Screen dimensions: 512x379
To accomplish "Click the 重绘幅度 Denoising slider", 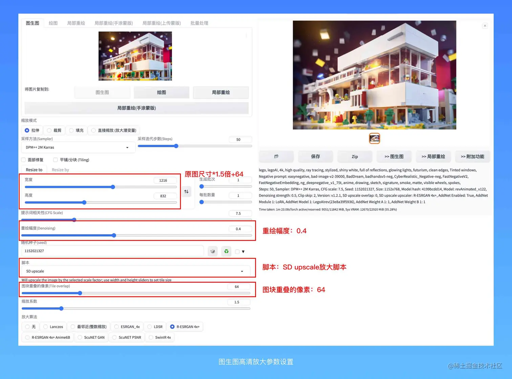I will [x=114, y=235].
